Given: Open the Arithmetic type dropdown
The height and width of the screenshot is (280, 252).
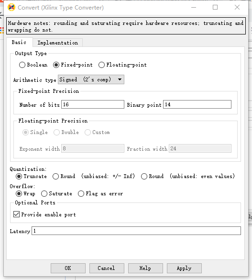Looking at the screenshot, I should point(91,79).
